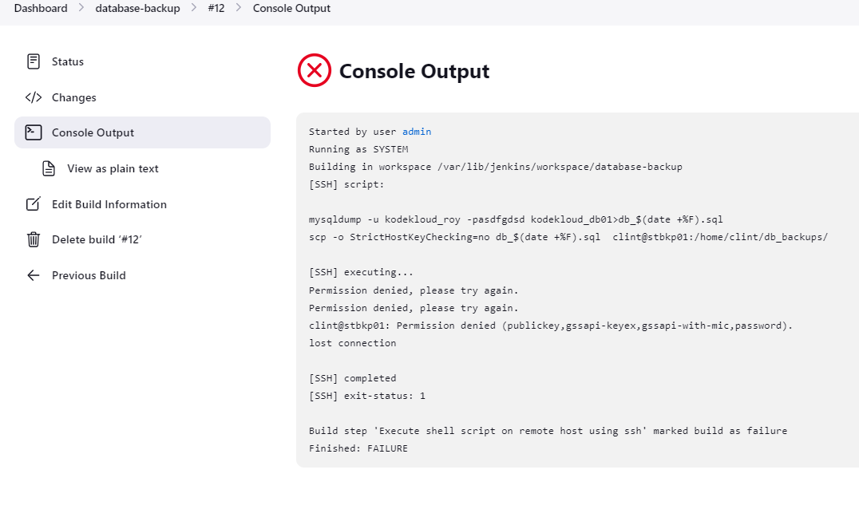Click the Delete build trash icon
The image size is (859, 525).
pyautogui.click(x=34, y=240)
